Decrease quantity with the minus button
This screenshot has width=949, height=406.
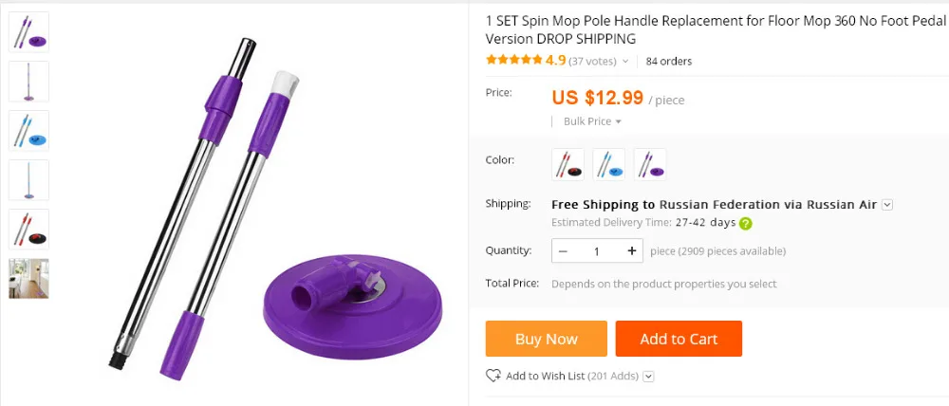[x=562, y=250]
